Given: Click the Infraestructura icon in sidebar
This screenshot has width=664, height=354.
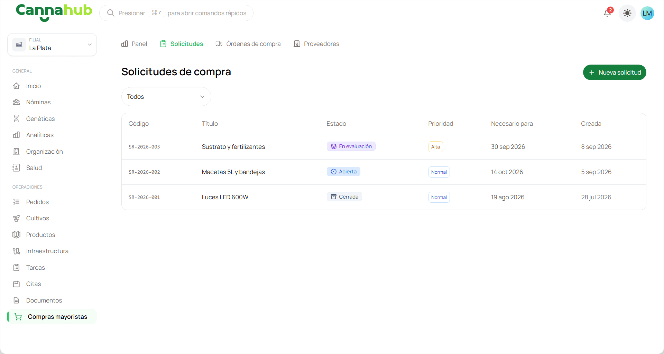Looking at the screenshot, I should (16, 251).
